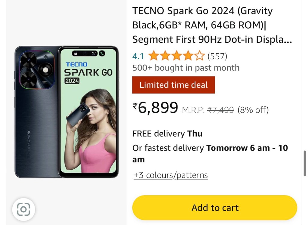Open the +3 colours/patterns link
The image size is (308, 225).
(171, 175)
